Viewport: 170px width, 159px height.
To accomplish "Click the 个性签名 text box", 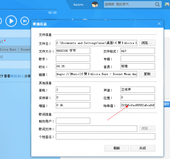I will coord(105,136).
